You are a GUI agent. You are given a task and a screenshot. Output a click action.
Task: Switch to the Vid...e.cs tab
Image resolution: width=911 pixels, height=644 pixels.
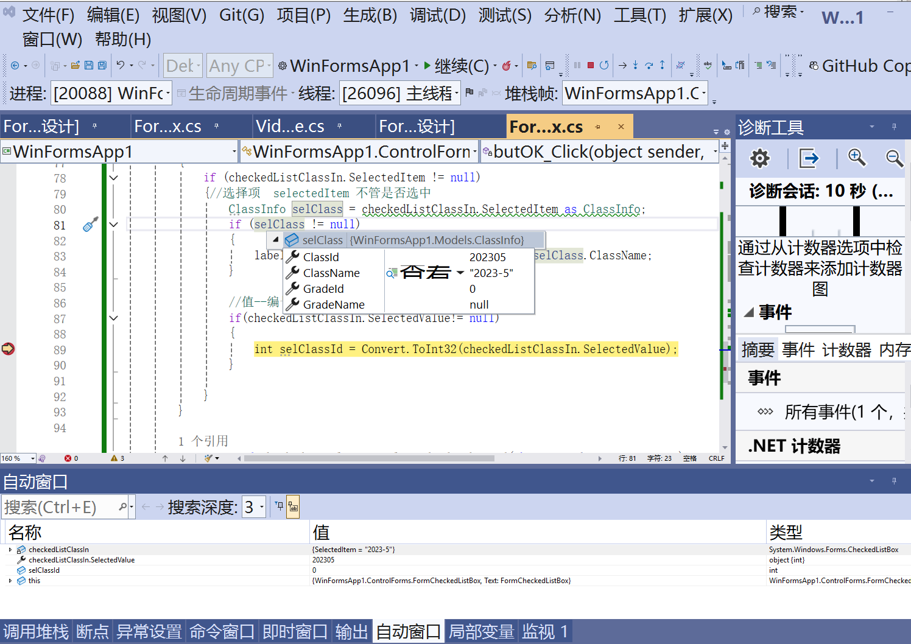[x=290, y=127]
